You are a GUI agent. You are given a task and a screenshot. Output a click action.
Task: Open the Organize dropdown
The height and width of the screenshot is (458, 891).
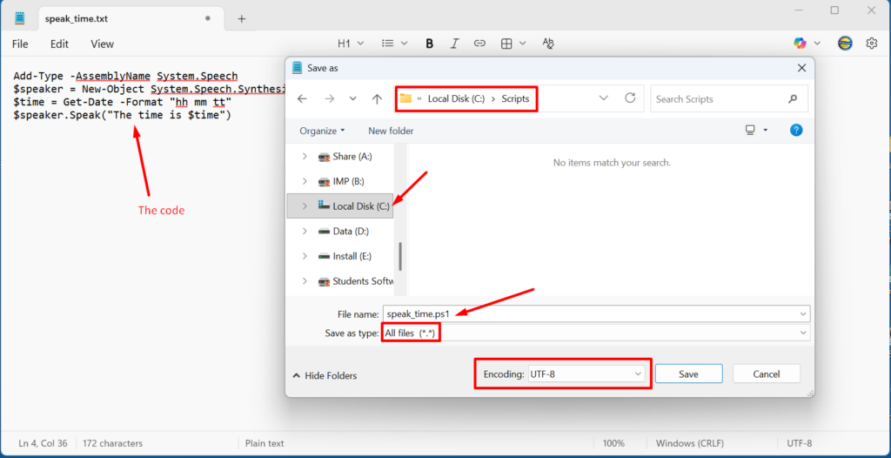pyautogui.click(x=322, y=131)
